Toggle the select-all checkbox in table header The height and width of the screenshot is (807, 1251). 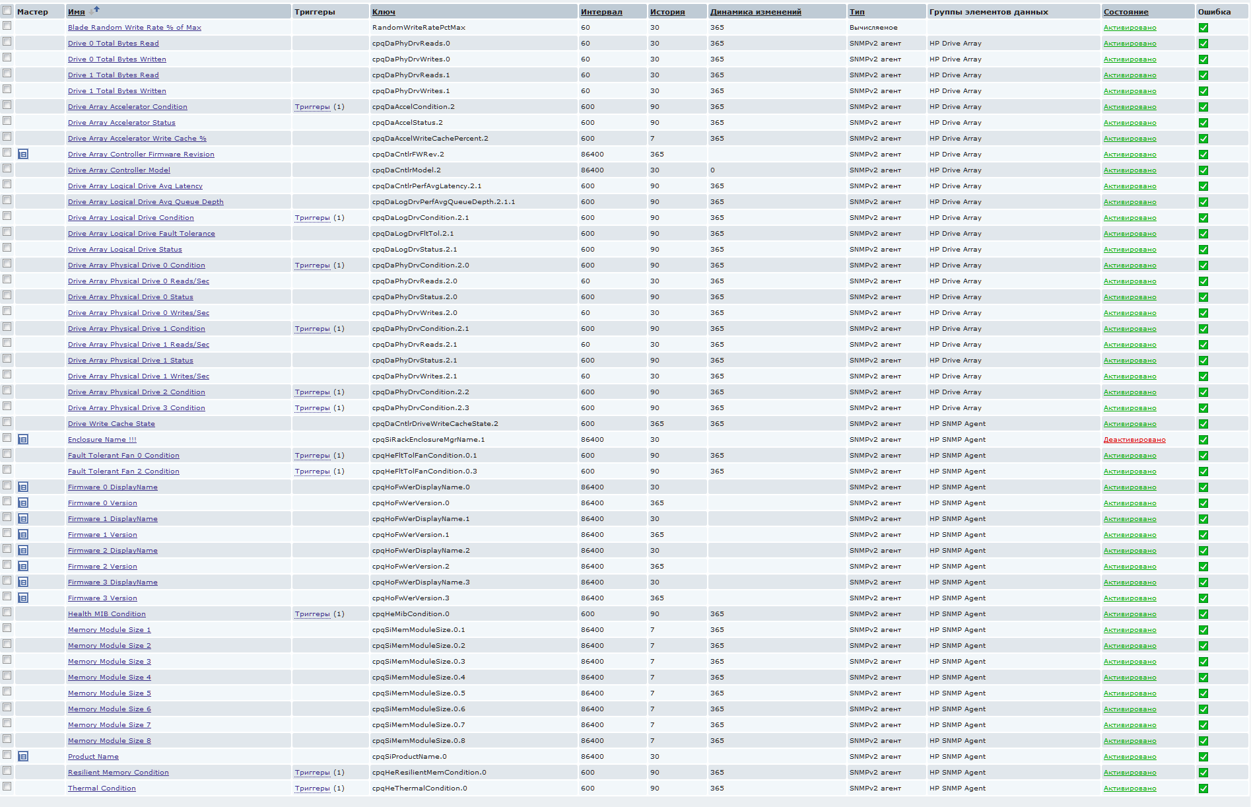point(7,11)
